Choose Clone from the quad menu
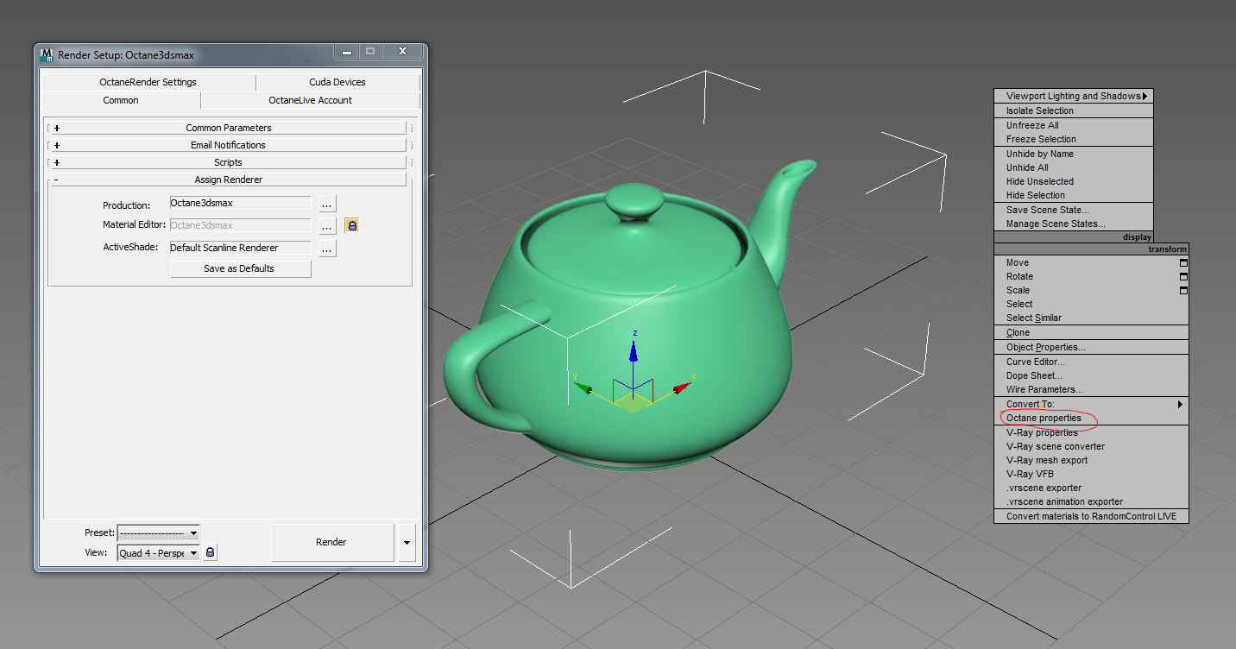Image resolution: width=1236 pixels, height=649 pixels. coord(1091,332)
